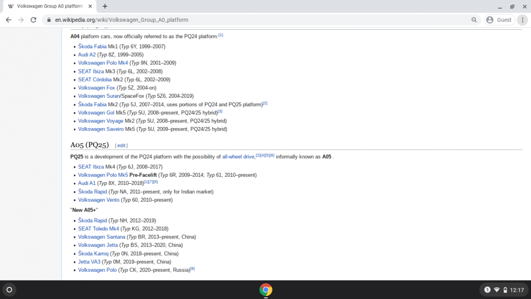Image resolution: width=531 pixels, height=299 pixels.
Task: Jump to citation [2] after Fabia Mk2 entry
Action: click(x=265, y=103)
